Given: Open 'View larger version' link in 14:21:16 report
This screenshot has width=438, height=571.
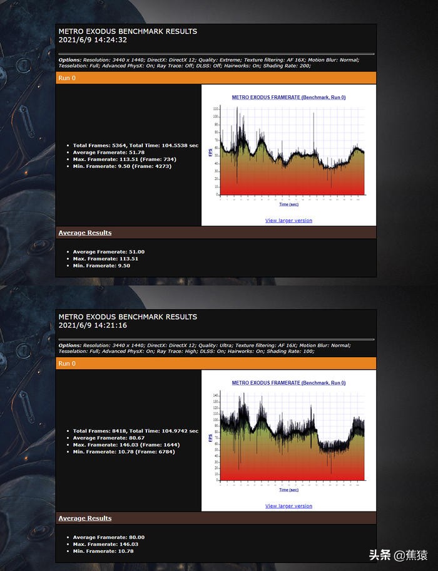Looking at the screenshot, I should (x=288, y=506).
